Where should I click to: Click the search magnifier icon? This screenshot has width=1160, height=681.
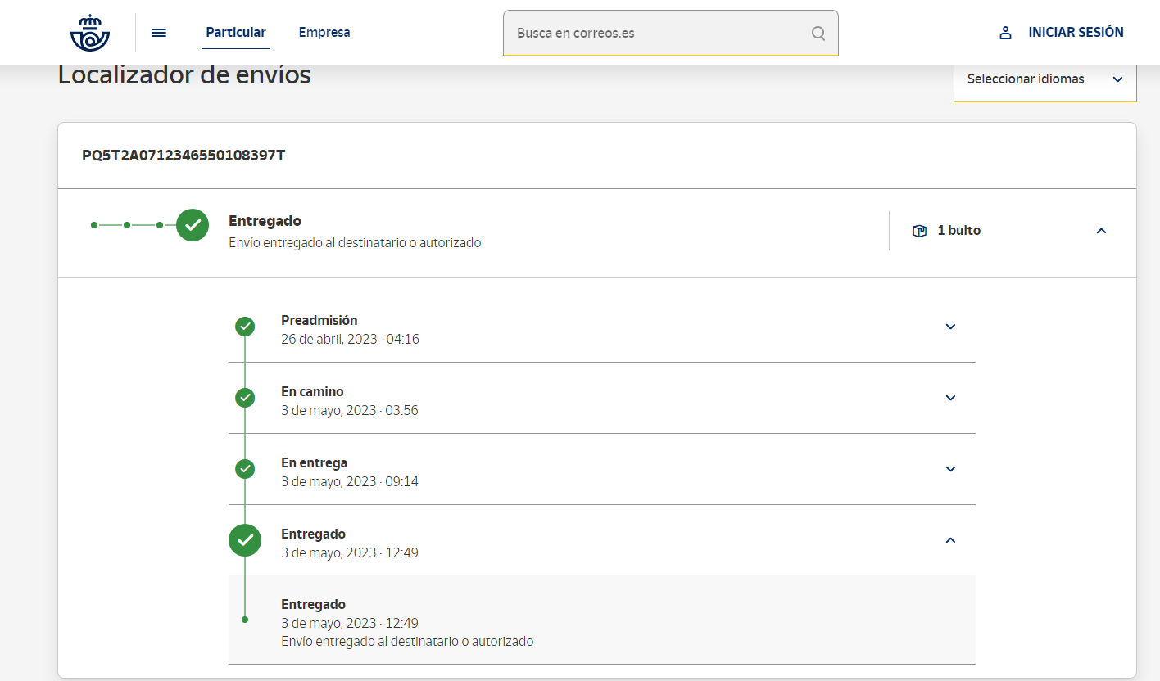point(818,34)
